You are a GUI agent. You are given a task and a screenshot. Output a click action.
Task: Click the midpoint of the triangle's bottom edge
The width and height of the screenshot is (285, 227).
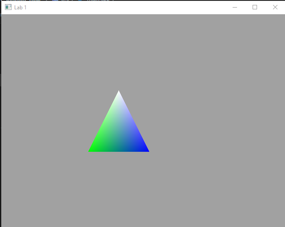pyautogui.click(x=119, y=150)
